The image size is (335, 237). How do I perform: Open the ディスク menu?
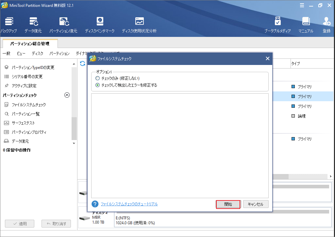tap(37, 54)
